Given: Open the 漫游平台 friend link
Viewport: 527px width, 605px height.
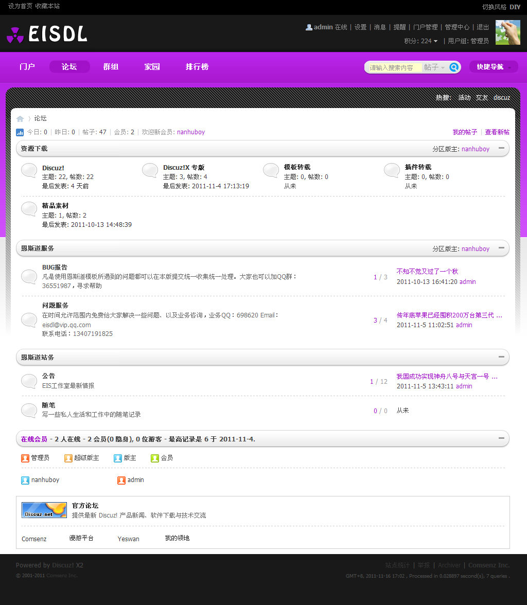Looking at the screenshot, I should coord(81,538).
